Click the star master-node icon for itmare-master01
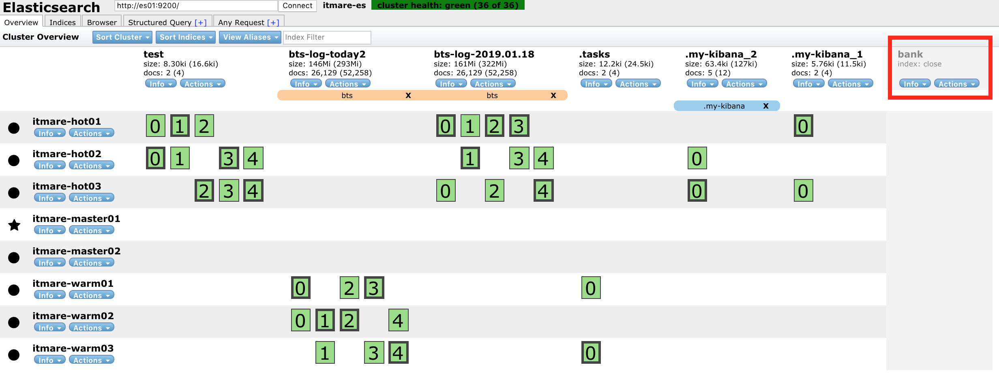 pyautogui.click(x=15, y=225)
